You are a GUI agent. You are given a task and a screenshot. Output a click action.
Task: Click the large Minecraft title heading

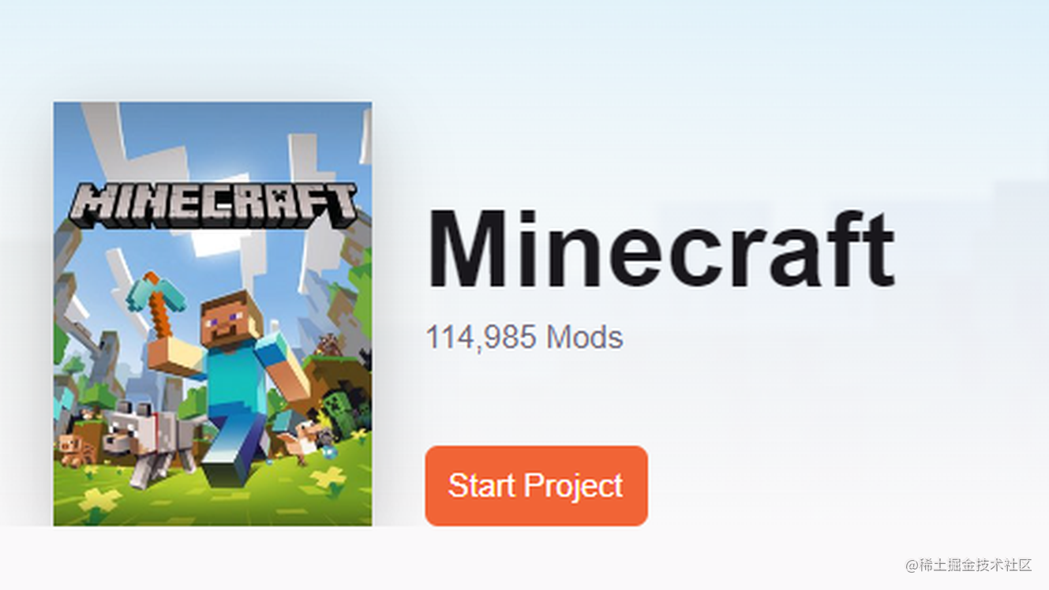coord(661,249)
